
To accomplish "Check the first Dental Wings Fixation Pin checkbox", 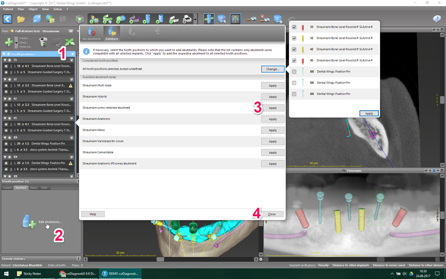I will [294, 72].
